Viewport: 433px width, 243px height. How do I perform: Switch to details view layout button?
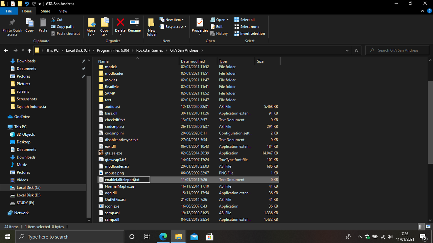pyautogui.click(x=420, y=227)
